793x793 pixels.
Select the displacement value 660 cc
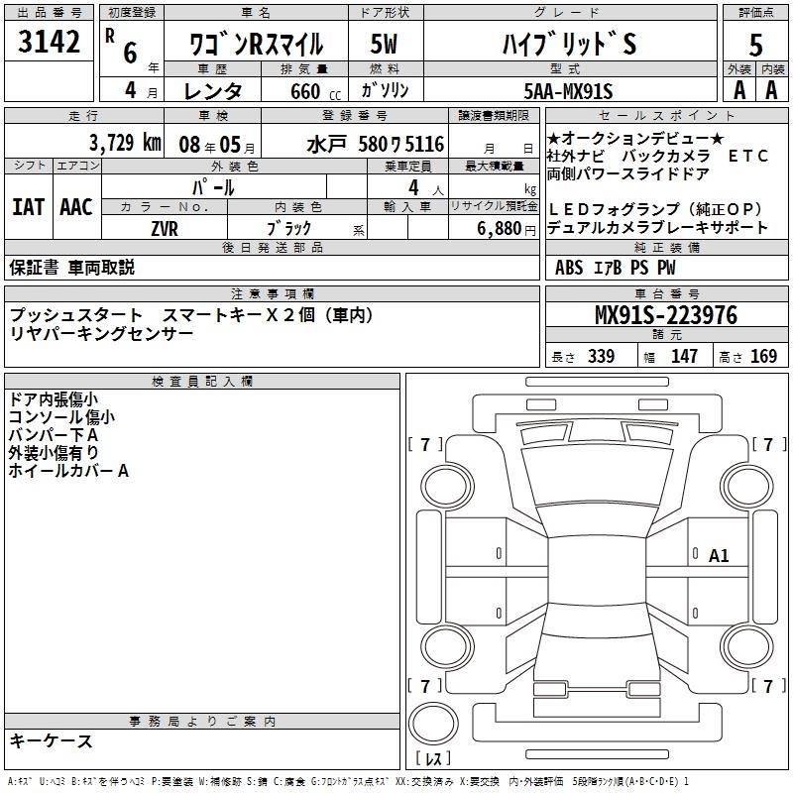coord(315,91)
